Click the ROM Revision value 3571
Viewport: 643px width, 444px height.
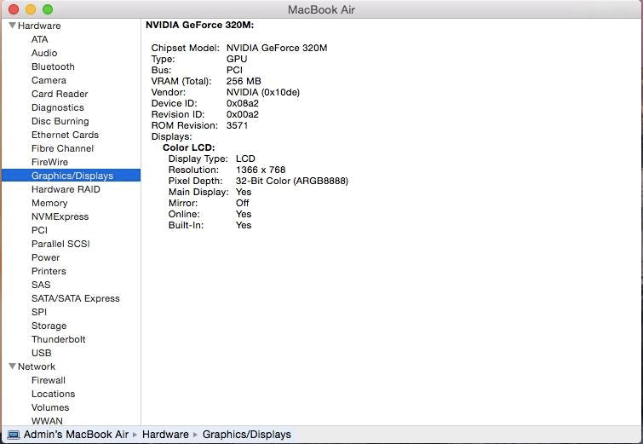237,125
